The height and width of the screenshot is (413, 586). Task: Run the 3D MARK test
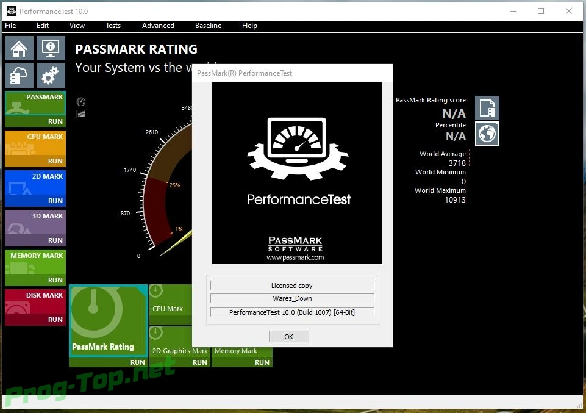(55, 240)
